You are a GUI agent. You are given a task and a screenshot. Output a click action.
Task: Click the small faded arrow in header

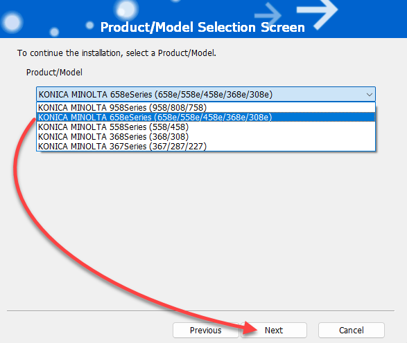pyautogui.click(x=268, y=15)
